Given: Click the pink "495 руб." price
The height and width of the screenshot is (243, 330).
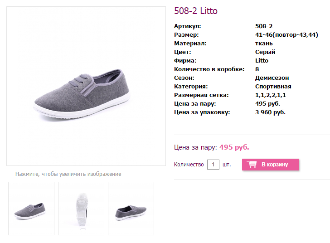Looking at the screenshot, I should 234,147.
